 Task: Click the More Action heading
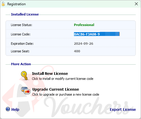tap(21, 64)
